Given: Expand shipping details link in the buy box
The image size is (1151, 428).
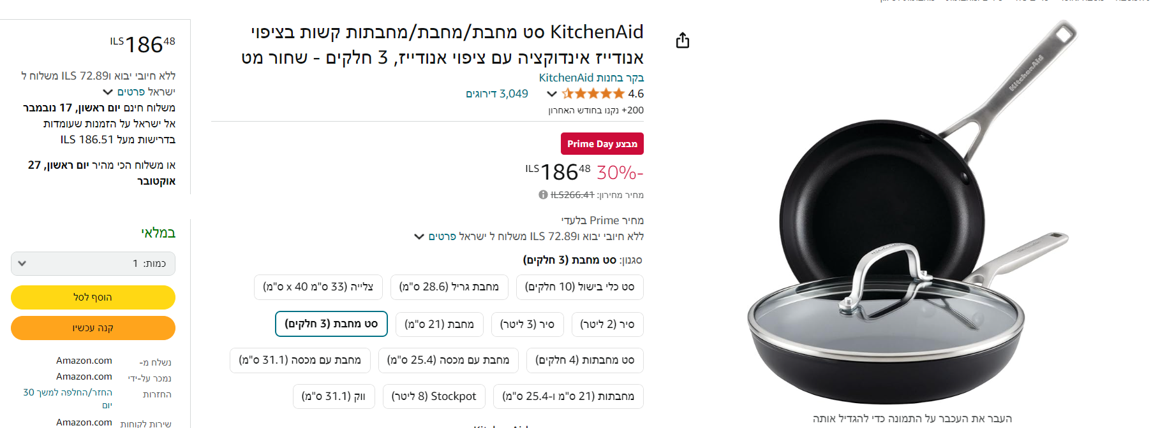Looking at the screenshot, I should [139, 92].
